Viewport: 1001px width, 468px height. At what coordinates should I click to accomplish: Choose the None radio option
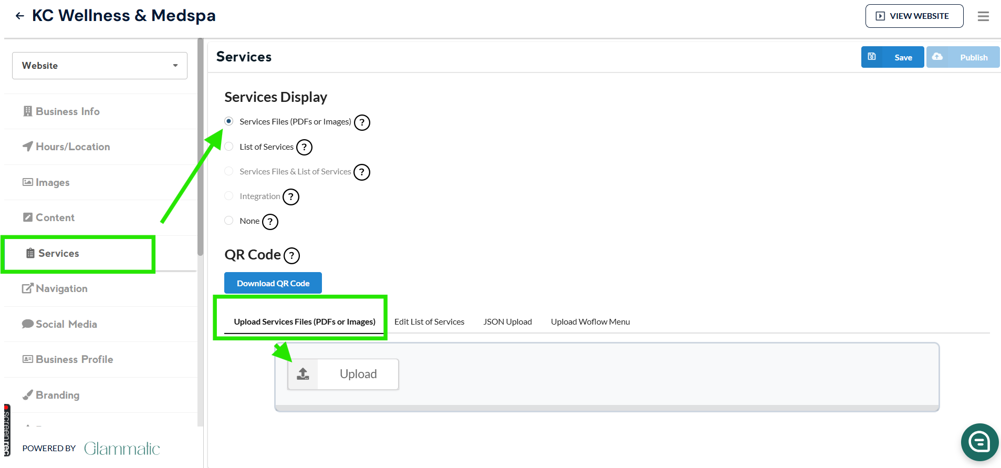pyautogui.click(x=229, y=221)
